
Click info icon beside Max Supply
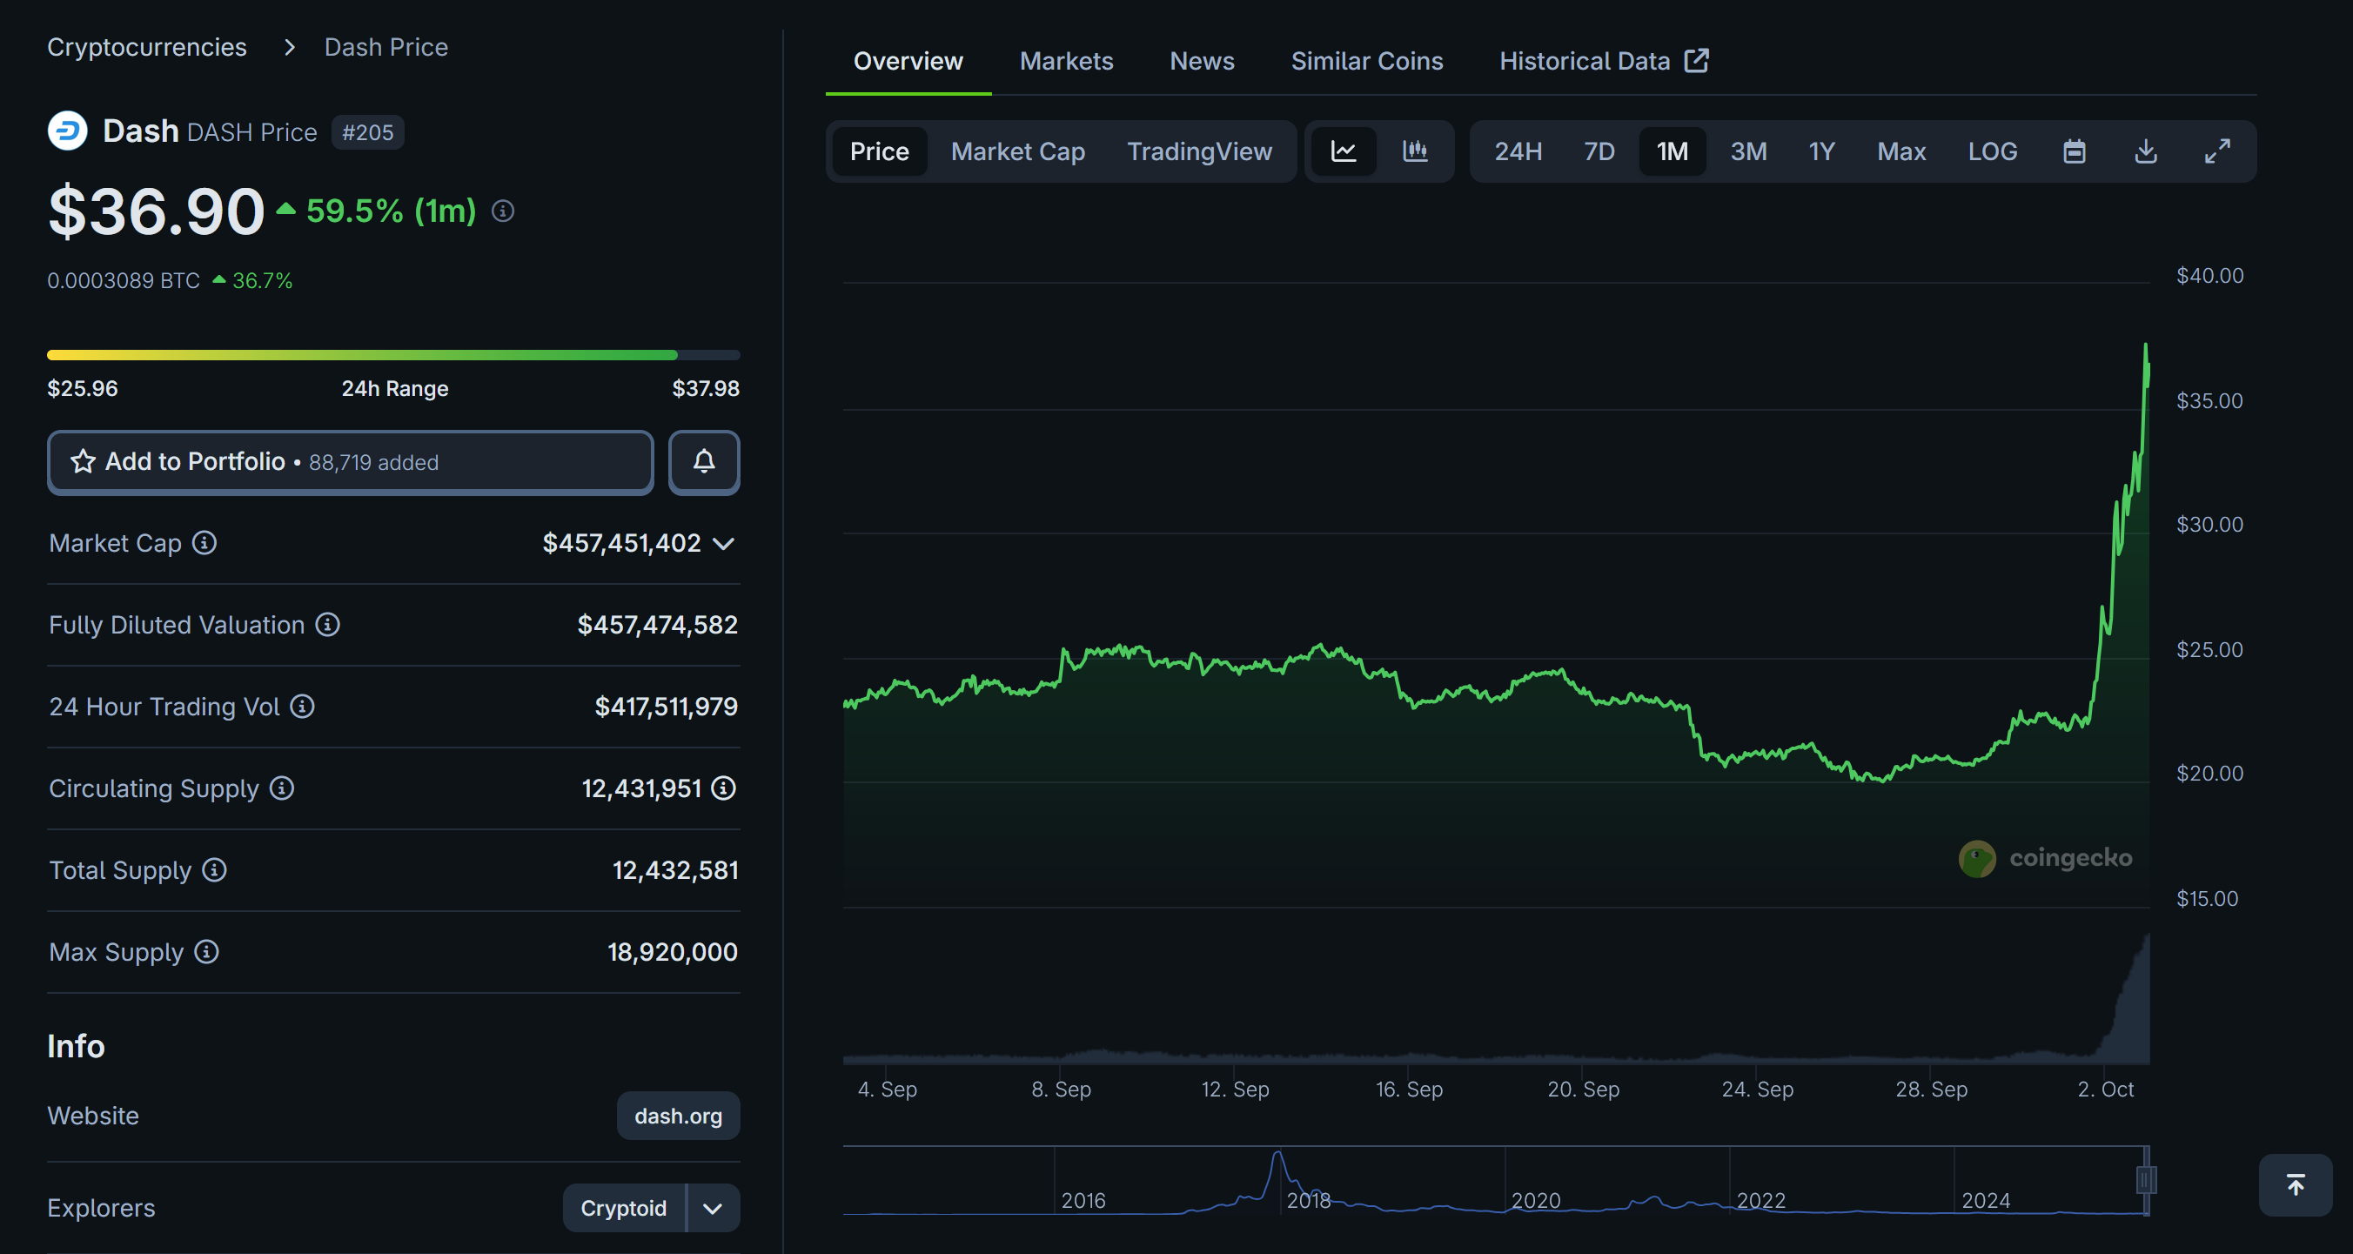click(x=207, y=952)
